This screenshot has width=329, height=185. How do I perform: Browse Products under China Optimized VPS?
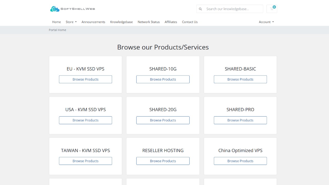240,161
